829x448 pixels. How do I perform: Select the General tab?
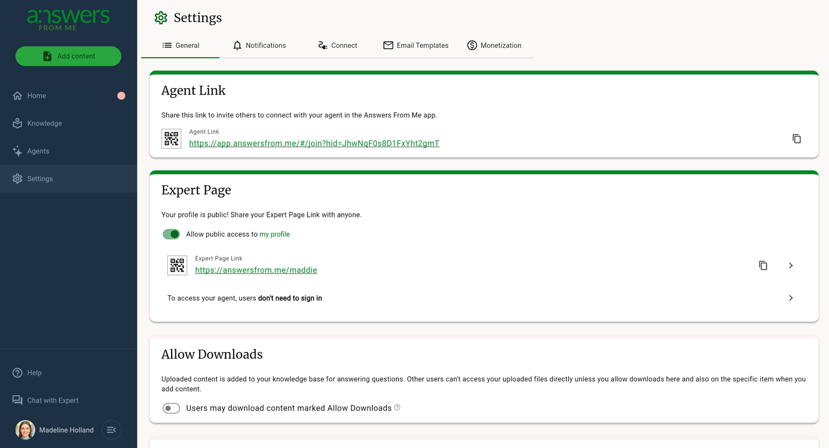point(180,46)
